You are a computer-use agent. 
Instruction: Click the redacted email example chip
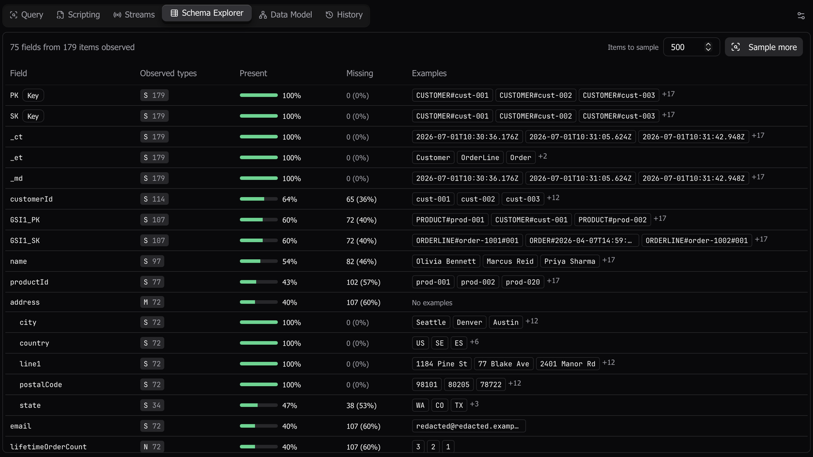pyautogui.click(x=469, y=426)
